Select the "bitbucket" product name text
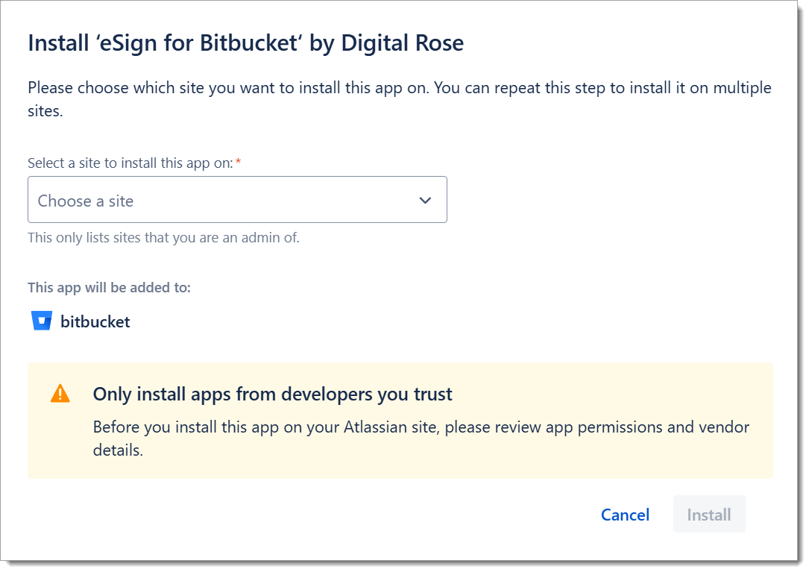Viewport: 809px width, 572px height. tap(95, 322)
